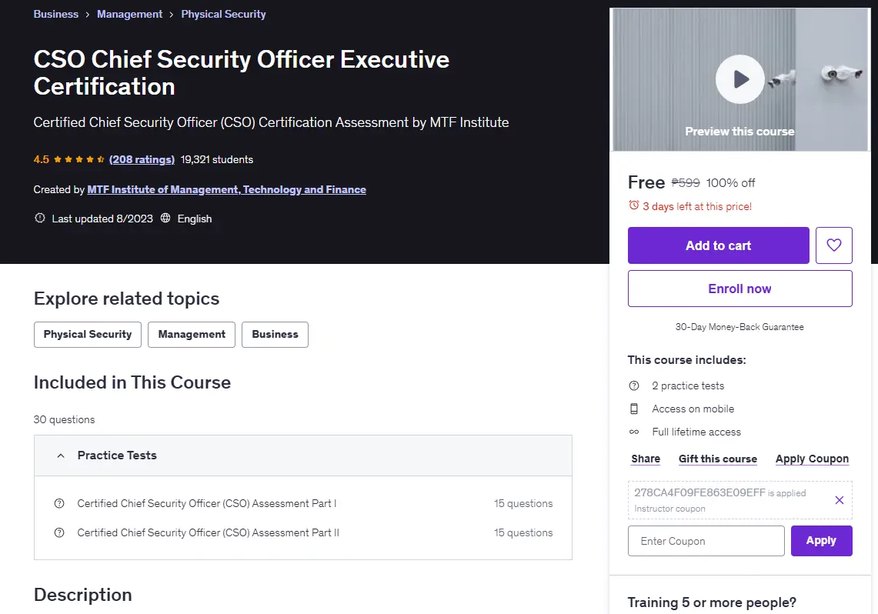
Task: Click the Last updated badge icon
Action: coord(40,219)
